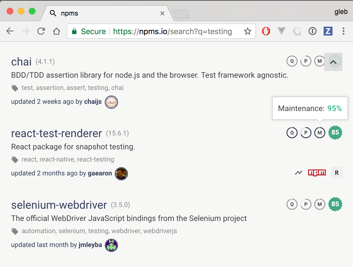This screenshot has width=353, height=267.
Task: Click the tag icon beside chai keywords
Action: (15, 88)
